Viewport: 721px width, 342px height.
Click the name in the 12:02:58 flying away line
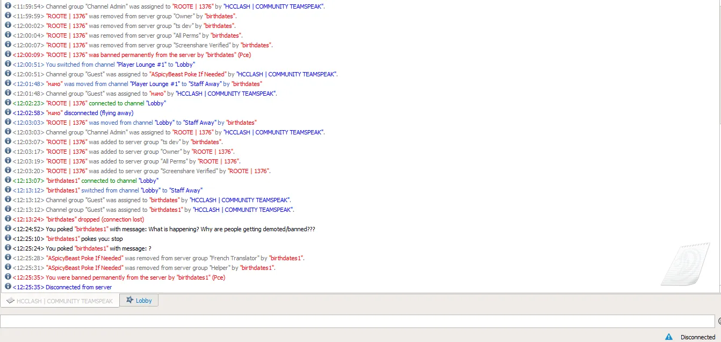[54, 113]
